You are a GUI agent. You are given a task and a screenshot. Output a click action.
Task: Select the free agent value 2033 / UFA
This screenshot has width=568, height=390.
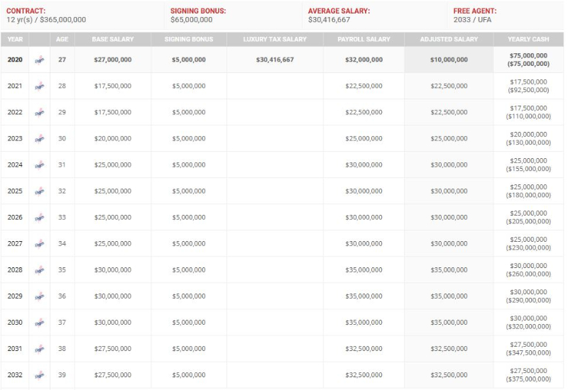coord(472,20)
